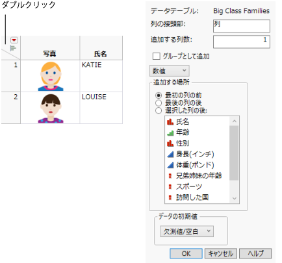Click the blue continuous icon beside 体重(ポンド)
This screenshot has height=263, width=282.
(x=170, y=165)
